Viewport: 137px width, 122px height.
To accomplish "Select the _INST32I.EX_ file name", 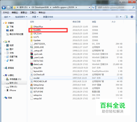I will (39, 44).
